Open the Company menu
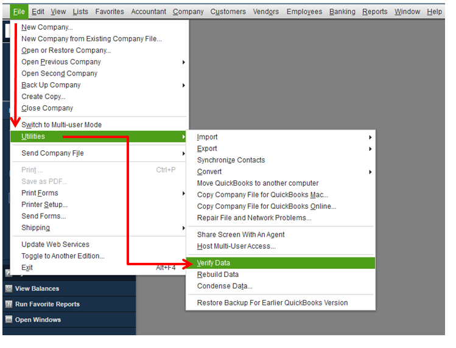 188,12
